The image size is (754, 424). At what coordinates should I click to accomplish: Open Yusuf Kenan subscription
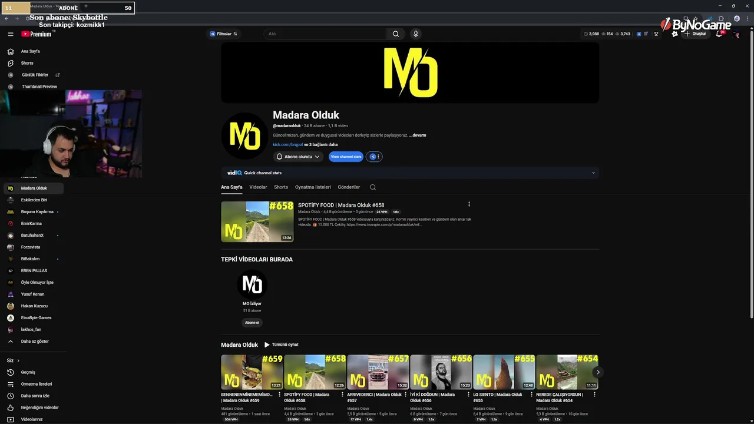tap(33, 294)
